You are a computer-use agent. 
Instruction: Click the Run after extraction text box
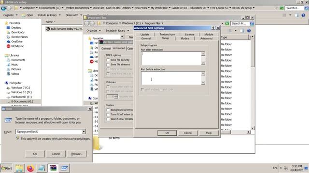[171, 58]
